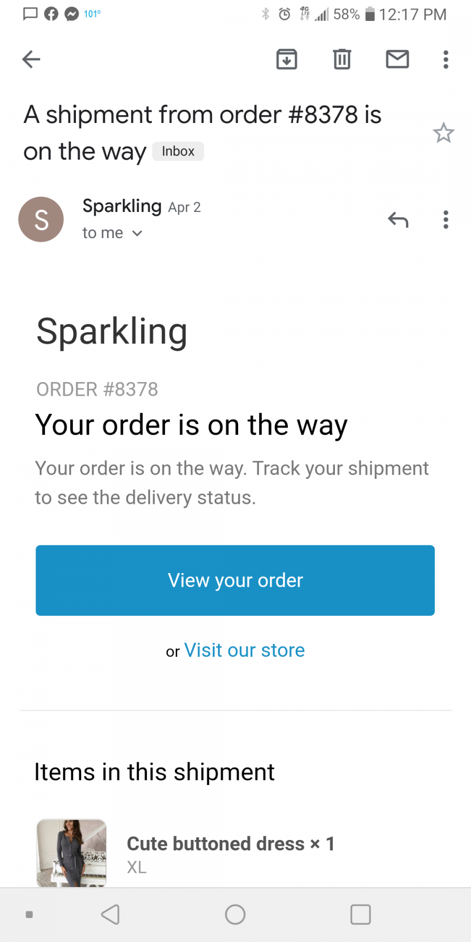Image resolution: width=471 pixels, height=942 pixels.
Task: Archive this email
Action: coord(287,59)
